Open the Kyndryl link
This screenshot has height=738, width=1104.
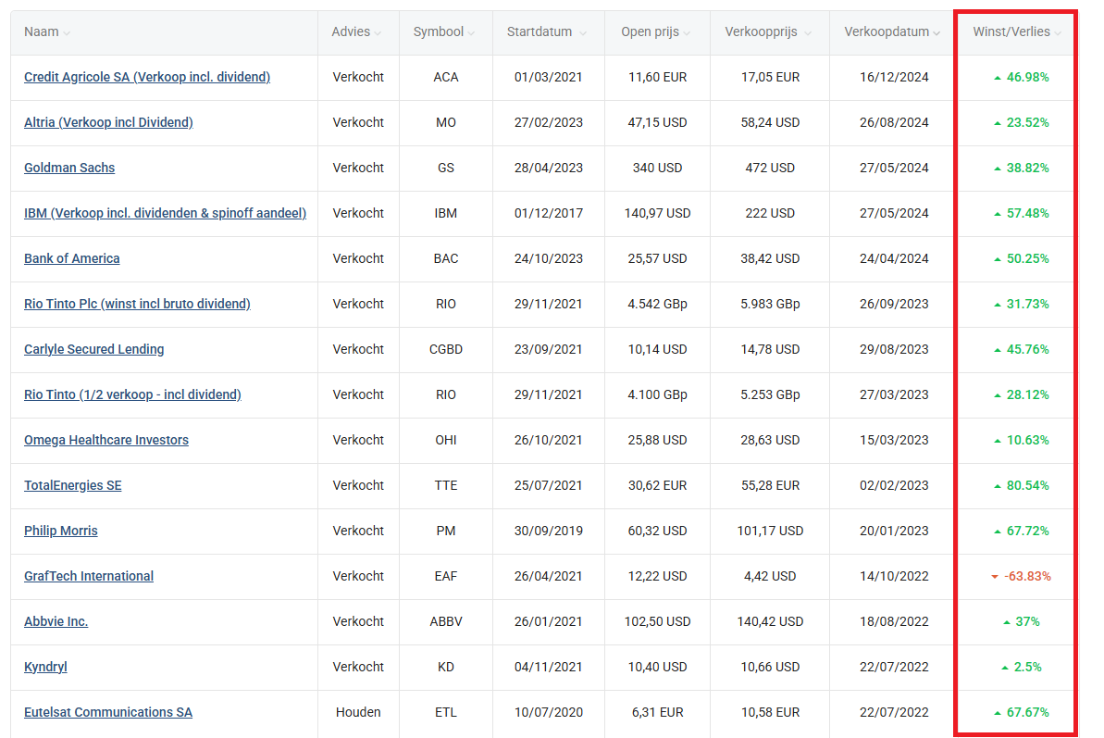point(45,667)
